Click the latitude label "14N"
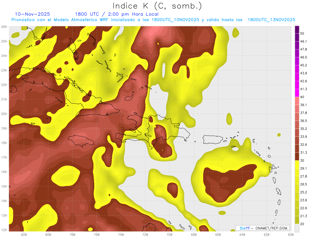 tap(4, 201)
